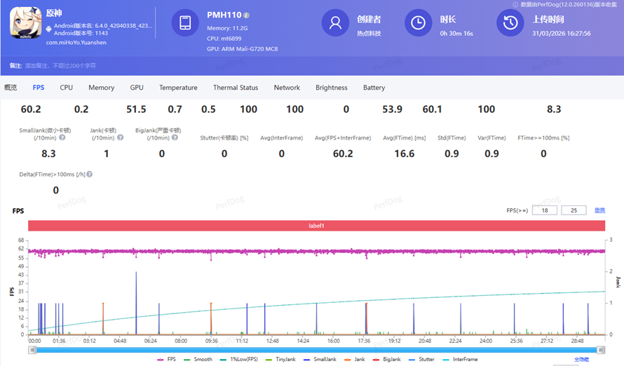Viewport: 624px width, 366px height.
Task: Click the info icon next to PMH110
Action: click(x=246, y=15)
